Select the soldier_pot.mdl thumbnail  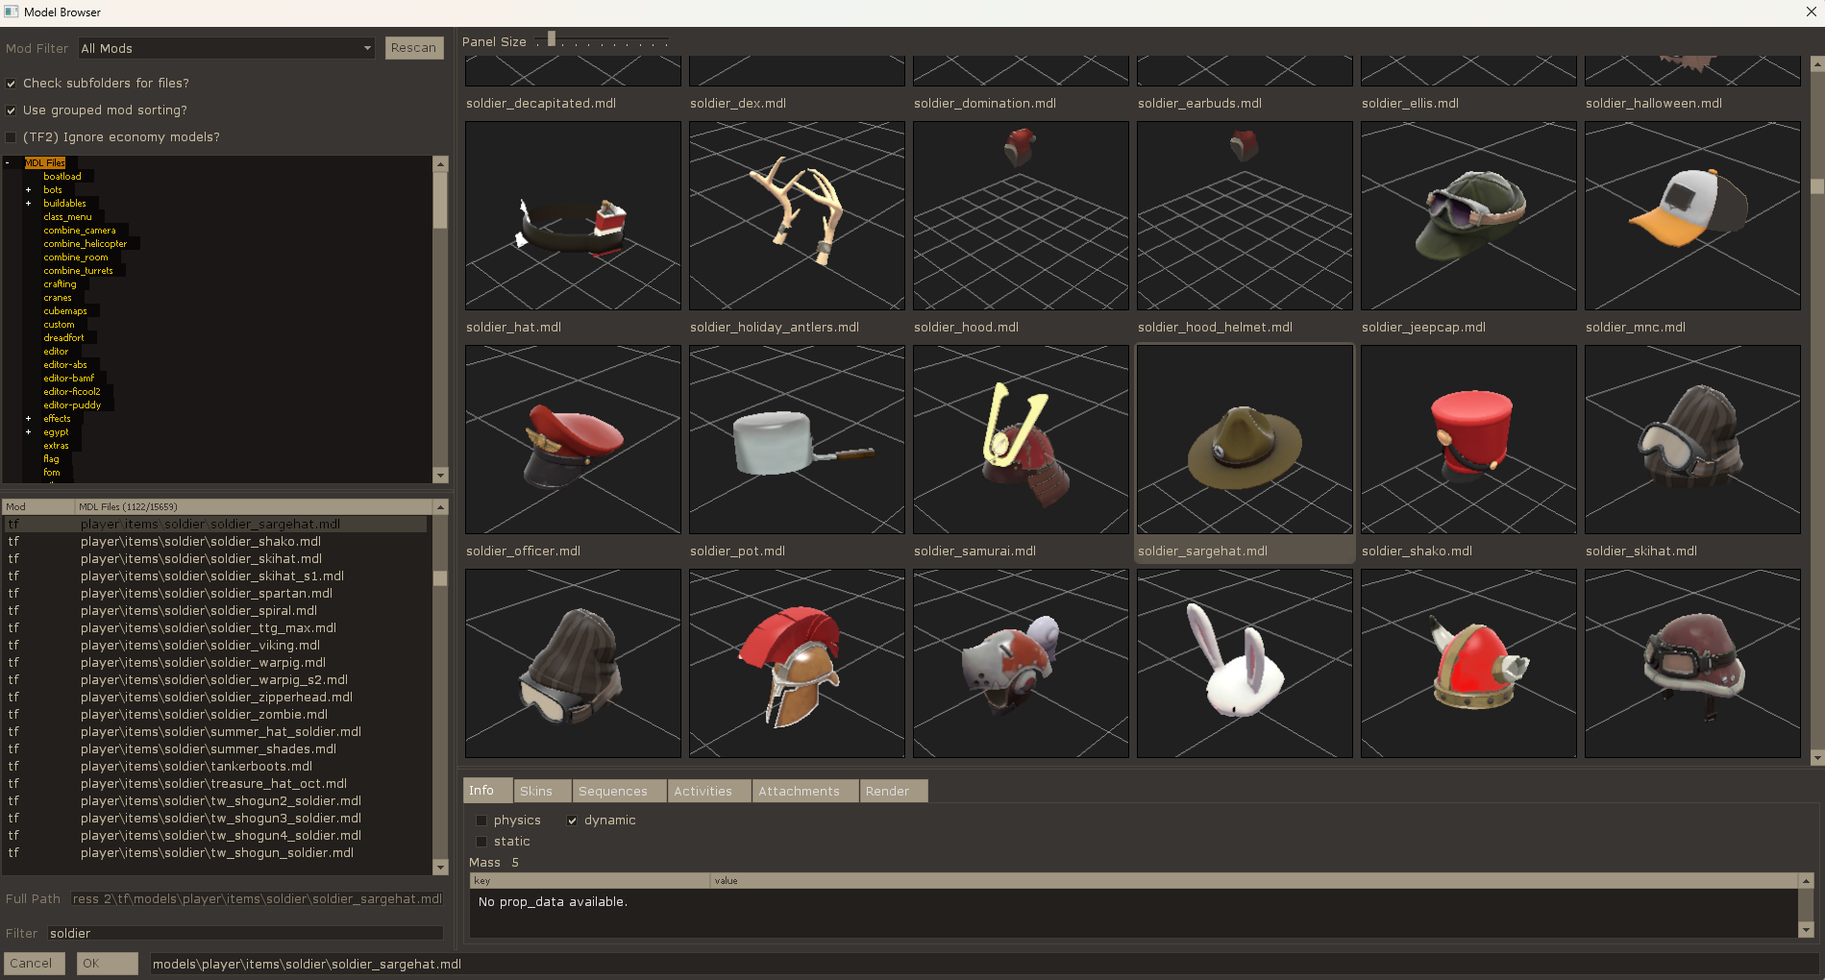tap(797, 439)
